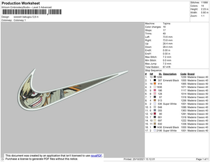Select the Height value '2.23 in'
The width and height of the screenshot is (210, 162).
pyautogui.click(x=204, y=9)
